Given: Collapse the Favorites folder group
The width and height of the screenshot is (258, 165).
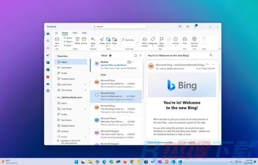Looking at the screenshot, I should (x=56, y=56).
